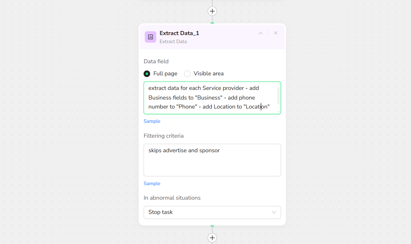Click the "Data field" section label
The width and height of the screenshot is (411, 244).
156,61
